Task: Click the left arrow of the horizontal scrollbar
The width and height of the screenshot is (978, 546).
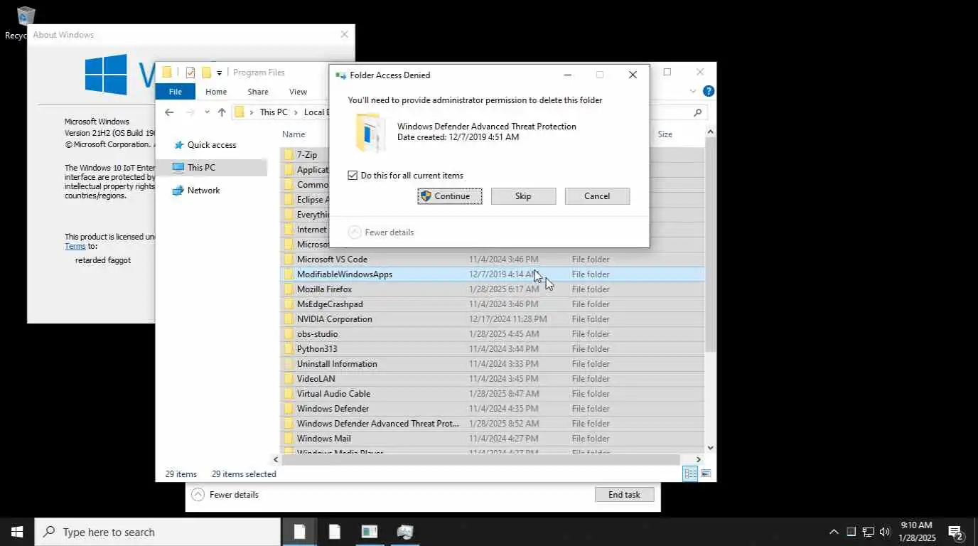Action: (276, 460)
